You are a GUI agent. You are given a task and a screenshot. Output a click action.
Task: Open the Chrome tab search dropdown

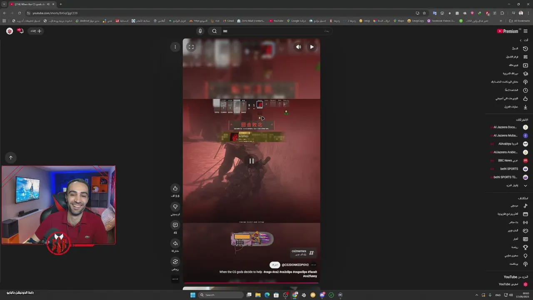(4, 4)
